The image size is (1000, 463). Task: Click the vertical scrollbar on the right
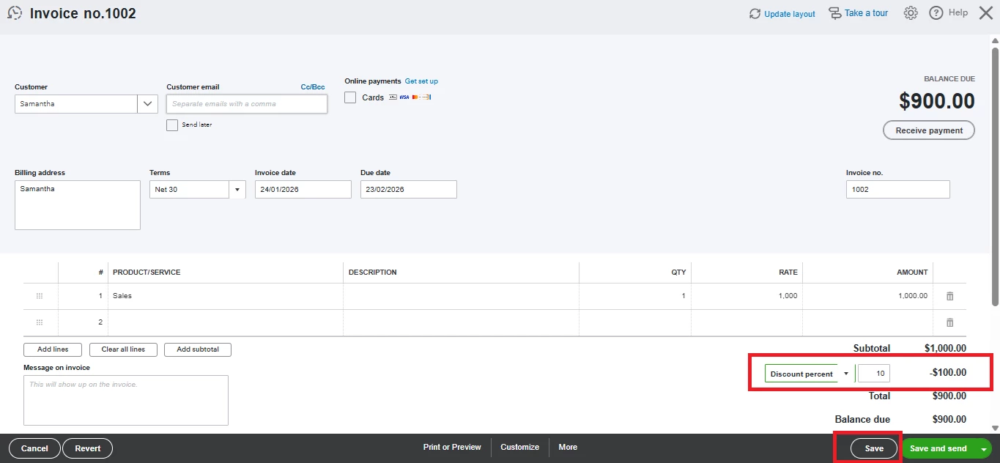[x=995, y=176]
